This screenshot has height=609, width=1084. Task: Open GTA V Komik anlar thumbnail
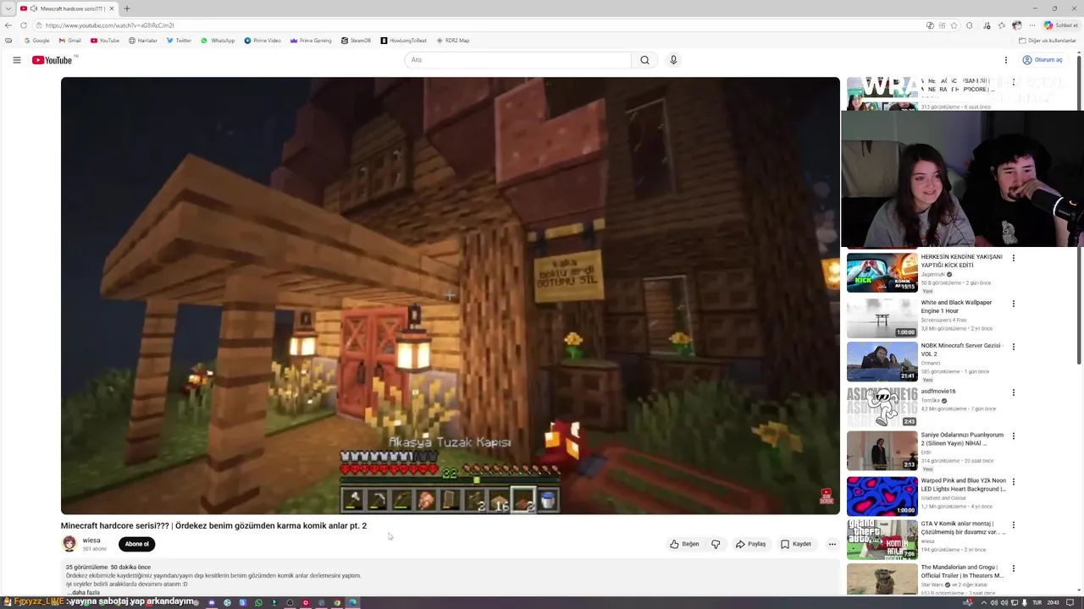click(882, 539)
